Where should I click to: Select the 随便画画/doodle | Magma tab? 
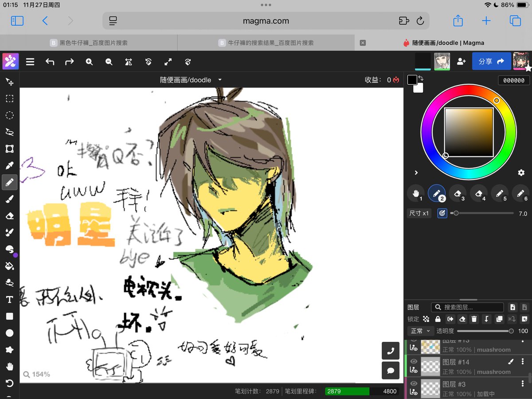(443, 43)
